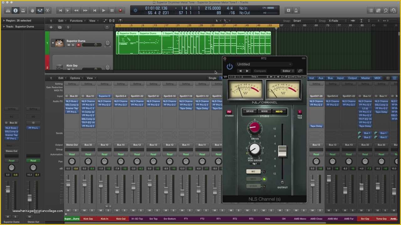Open the mixer Options menu
Screen dimensions: 401x225
coord(76,78)
